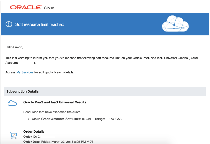Click the "Soft resource limit reached" banner title
Screen dimensions: 210x144
[40, 24]
